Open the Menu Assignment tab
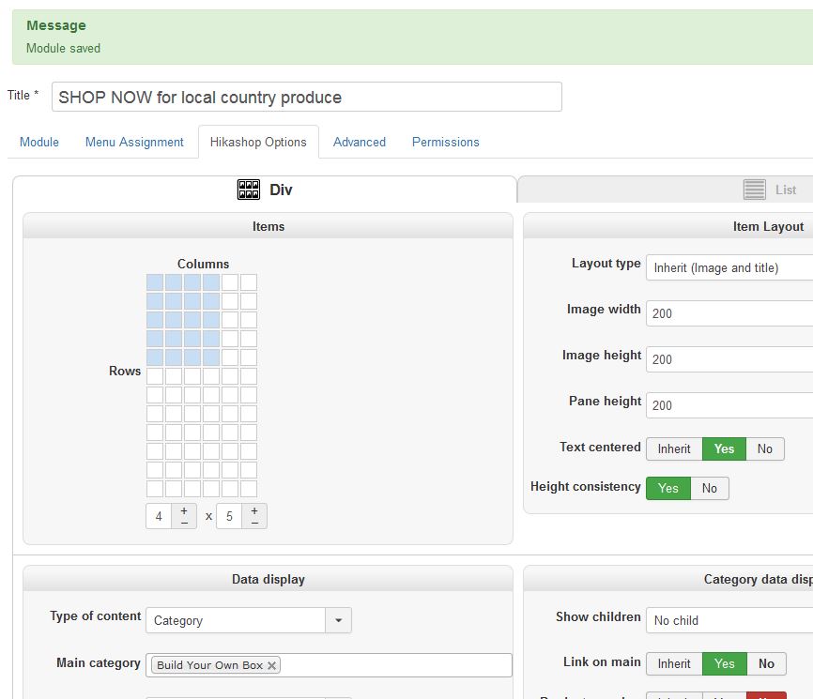 134,142
